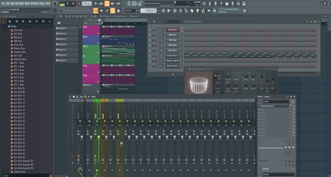Toggle the metronome icon

[x=95, y=3]
